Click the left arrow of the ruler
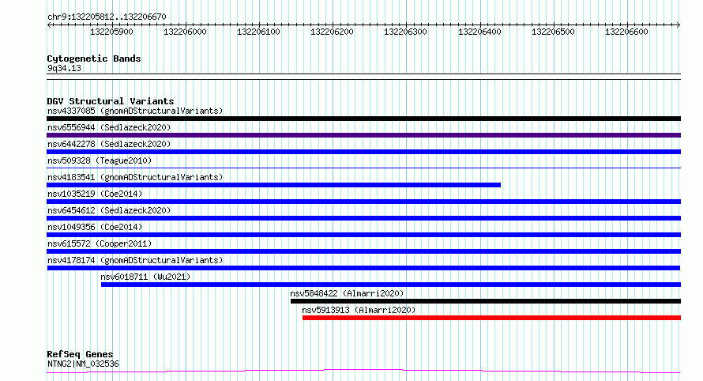 coord(49,25)
